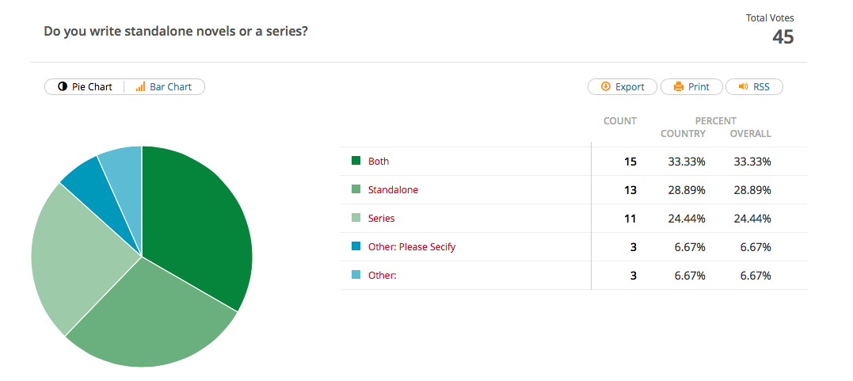Select the Other: Please Secify link

(x=412, y=247)
